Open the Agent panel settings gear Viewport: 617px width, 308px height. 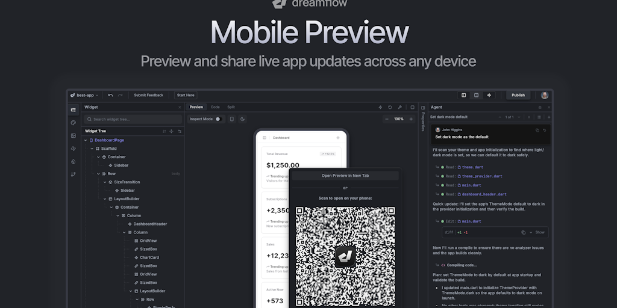tap(540, 107)
